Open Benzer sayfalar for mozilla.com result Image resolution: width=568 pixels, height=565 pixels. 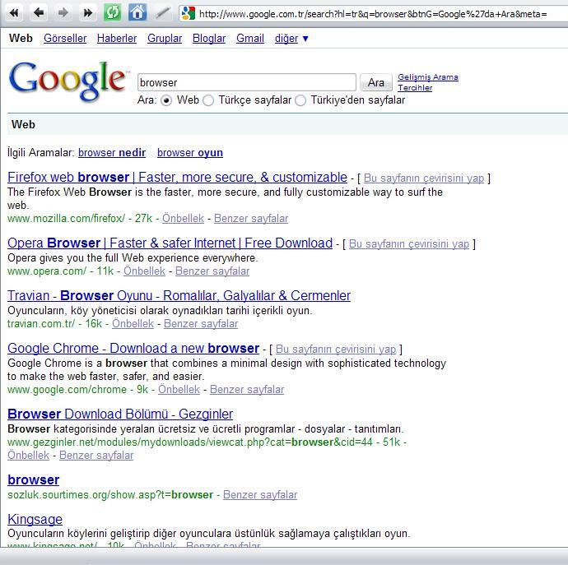251,219
